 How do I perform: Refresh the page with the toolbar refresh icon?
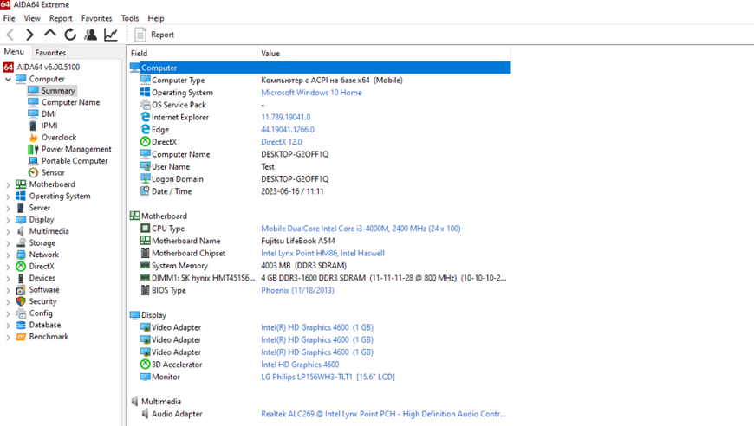(x=70, y=35)
